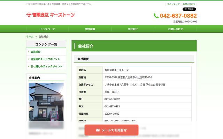Click the green phone icon
The width and height of the screenshot is (223, 139).
click(156, 16)
